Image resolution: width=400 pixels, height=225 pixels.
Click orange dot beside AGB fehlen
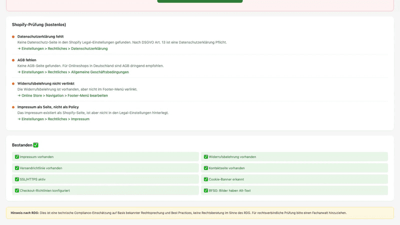coord(13,60)
